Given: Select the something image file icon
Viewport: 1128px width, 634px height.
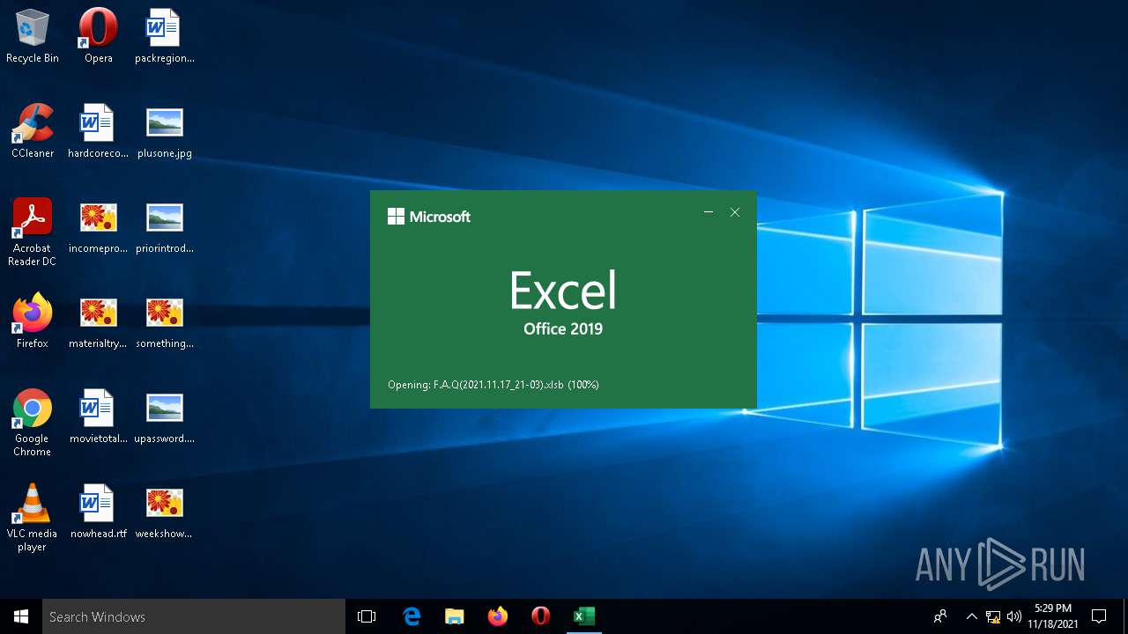Looking at the screenshot, I should tap(164, 321).
